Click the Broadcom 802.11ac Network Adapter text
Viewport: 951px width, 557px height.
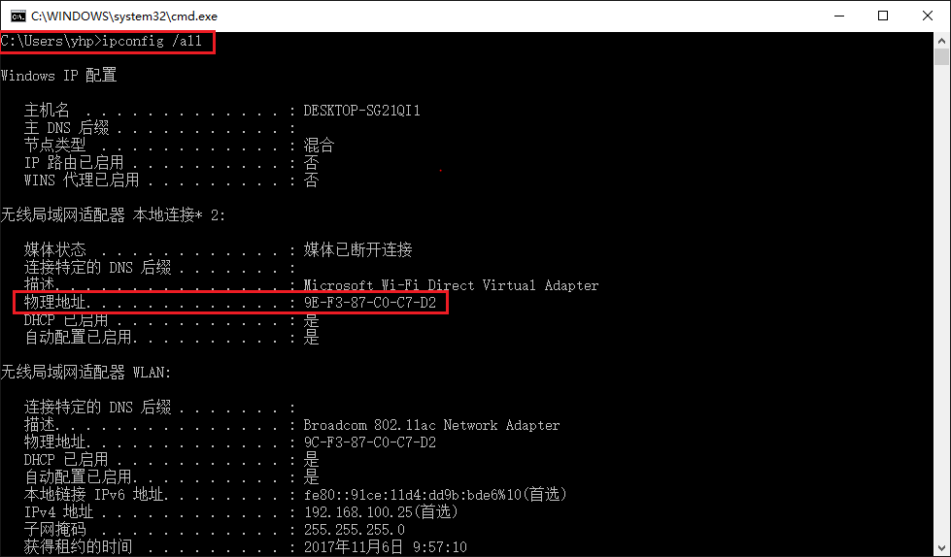pos(432,425)
